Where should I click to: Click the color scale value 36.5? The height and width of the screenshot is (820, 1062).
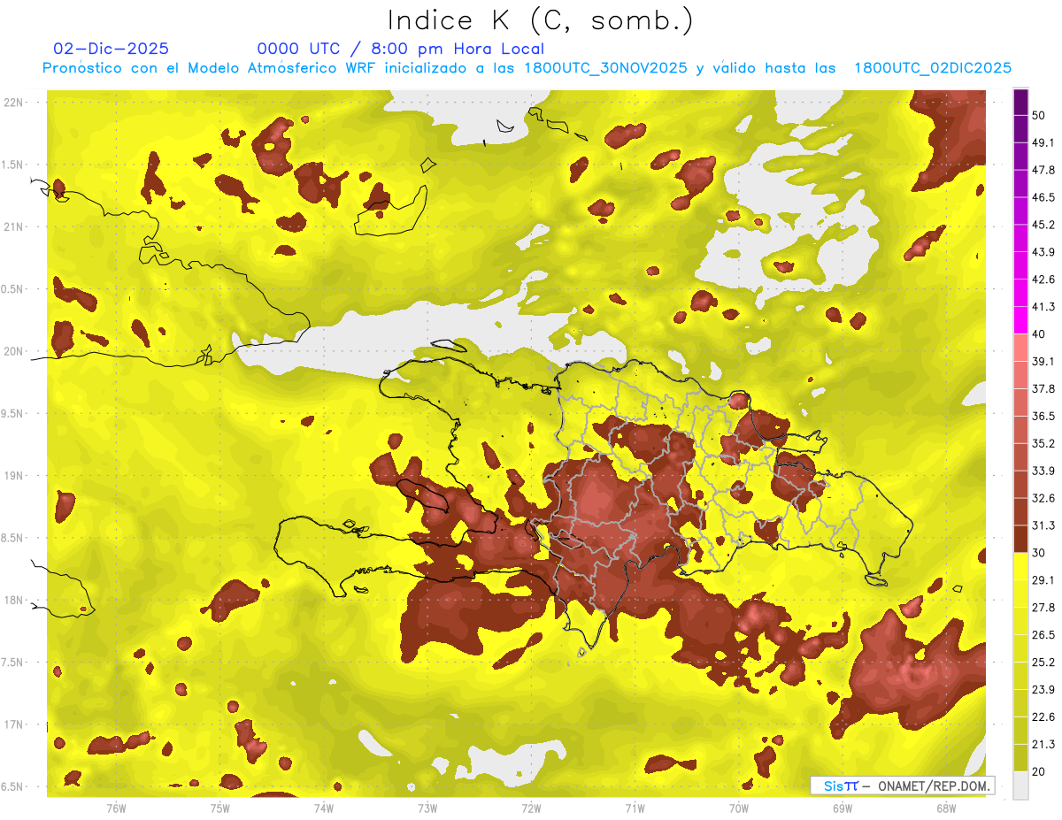click(1043, 416)
